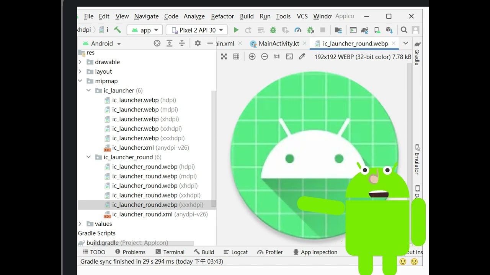The width and height of the screenshot is (490, 275).
Task: Click Sync Project with Gradle Files icon
Action: [365, 30]
